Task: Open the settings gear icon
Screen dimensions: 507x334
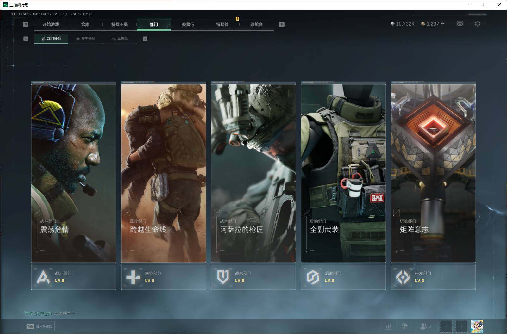Action: (x=477, y=24)
